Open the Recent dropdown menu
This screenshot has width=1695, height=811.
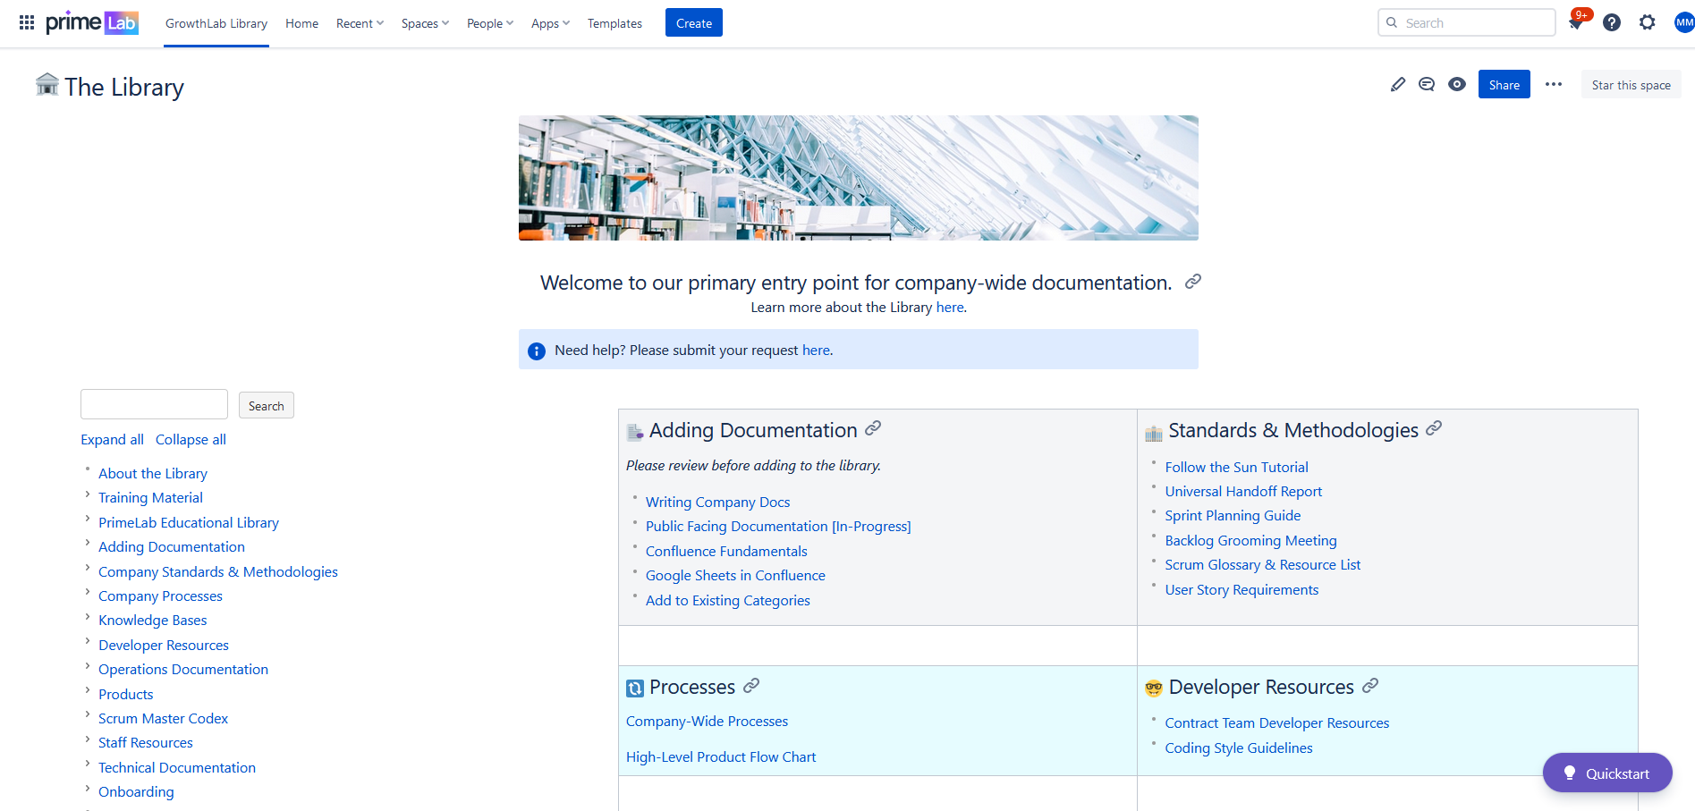point(360,23)
